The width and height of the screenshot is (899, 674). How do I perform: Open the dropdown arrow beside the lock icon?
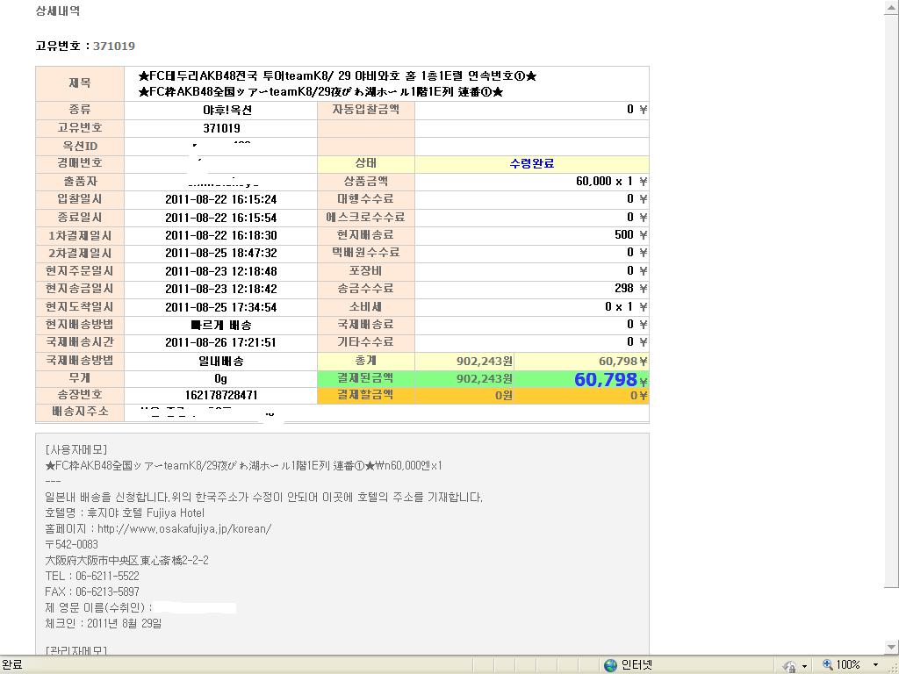(x=804, y=666)
